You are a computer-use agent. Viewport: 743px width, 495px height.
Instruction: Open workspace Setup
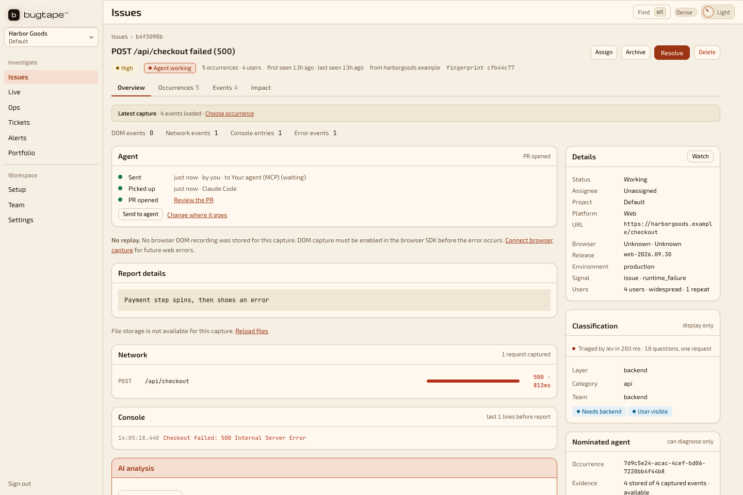(51, 190)
